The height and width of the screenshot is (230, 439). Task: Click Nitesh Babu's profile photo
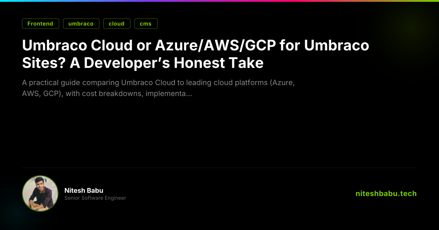pos(40,193)
